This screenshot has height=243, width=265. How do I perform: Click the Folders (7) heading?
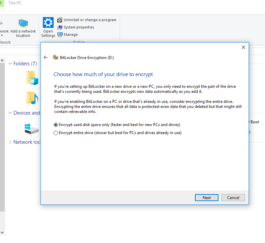coord(25,64)
